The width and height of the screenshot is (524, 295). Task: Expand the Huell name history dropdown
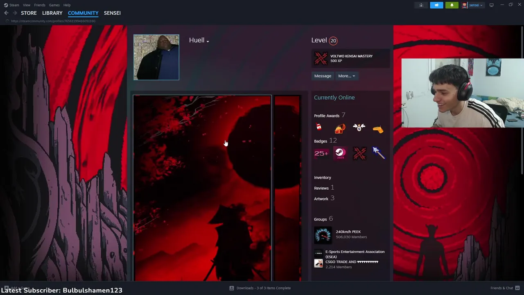tap(208, 41)
